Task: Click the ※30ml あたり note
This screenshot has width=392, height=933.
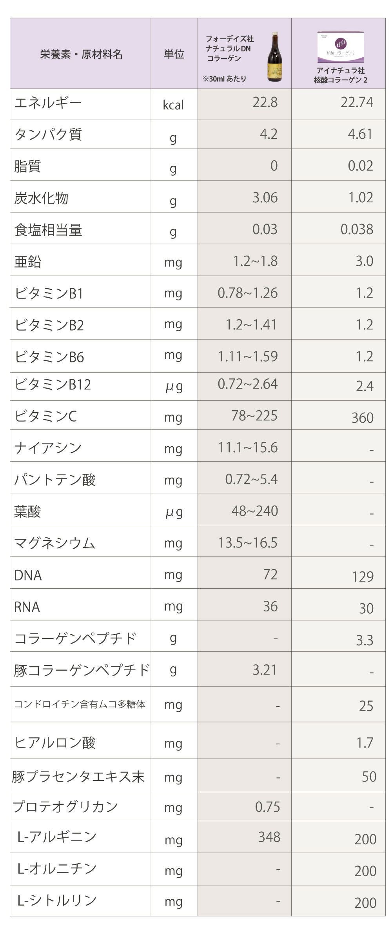Action: point(225,79)
